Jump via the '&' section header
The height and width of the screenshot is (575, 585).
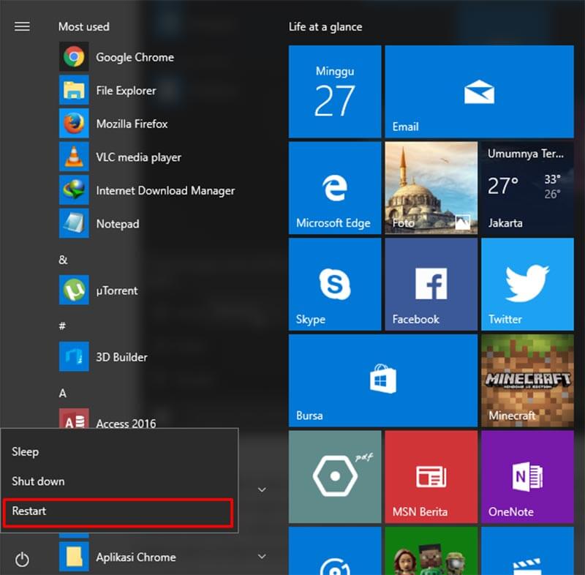point(63,259)
